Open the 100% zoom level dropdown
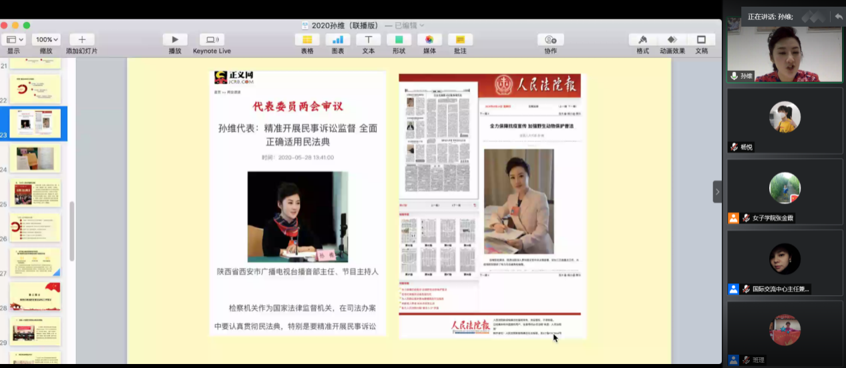846x368 pixels. point(46,40)
